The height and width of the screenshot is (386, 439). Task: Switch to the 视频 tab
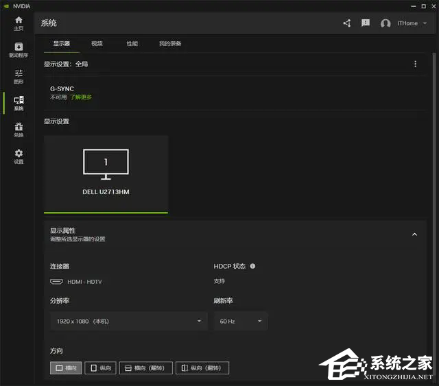pyautogui.click(x=97, y=44)
